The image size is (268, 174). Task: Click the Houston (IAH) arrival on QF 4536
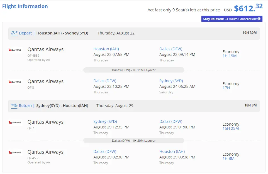click(172, 151)
